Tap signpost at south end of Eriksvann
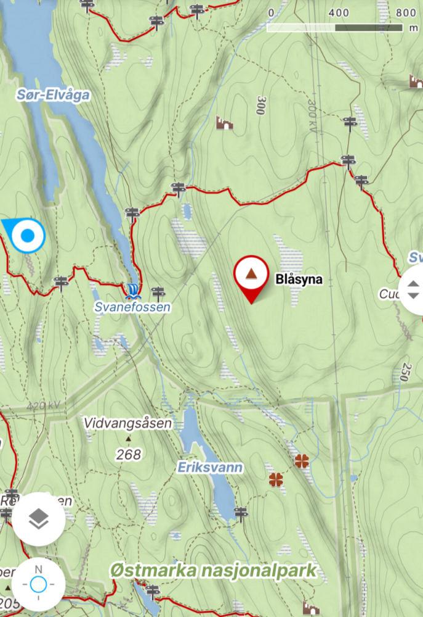Viewport: 423px width, 617px height. point(241,513)
